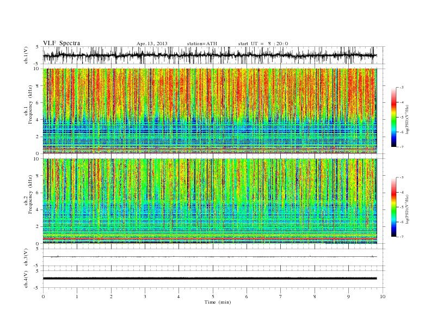Click the "ch.1 Frequency (kHz)" axis label
Screen dimensions: 431x333
pos(28,104)
